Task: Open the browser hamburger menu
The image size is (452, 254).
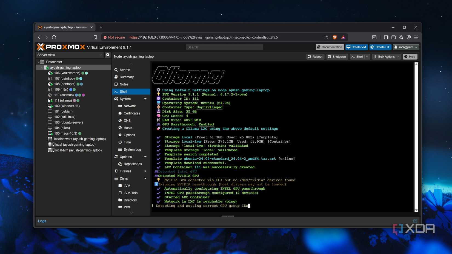Action: [x=416, y=37]
